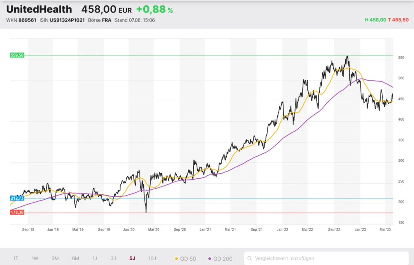
Task: Click the red 178,30 low price label
Action: pos(17,212)
